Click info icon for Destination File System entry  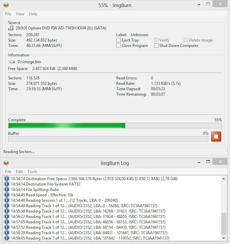[x=6, y=184]
